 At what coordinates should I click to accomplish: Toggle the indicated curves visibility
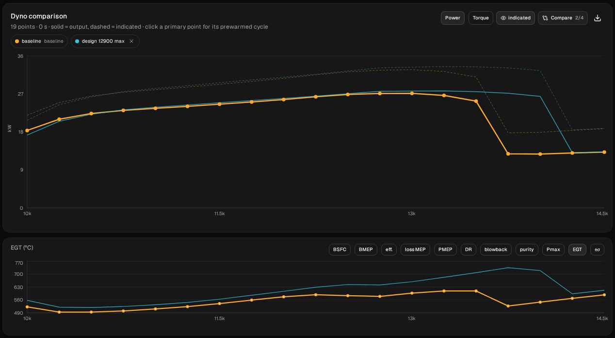point(516,18)
